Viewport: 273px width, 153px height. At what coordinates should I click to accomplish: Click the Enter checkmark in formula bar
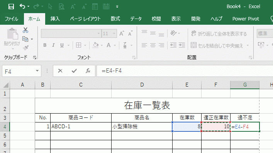pyautogui.click(x=75, y=71)
